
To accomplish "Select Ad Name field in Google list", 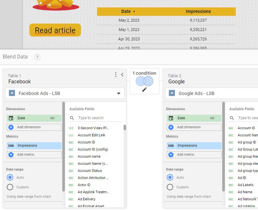I will (x=245, y=192).
